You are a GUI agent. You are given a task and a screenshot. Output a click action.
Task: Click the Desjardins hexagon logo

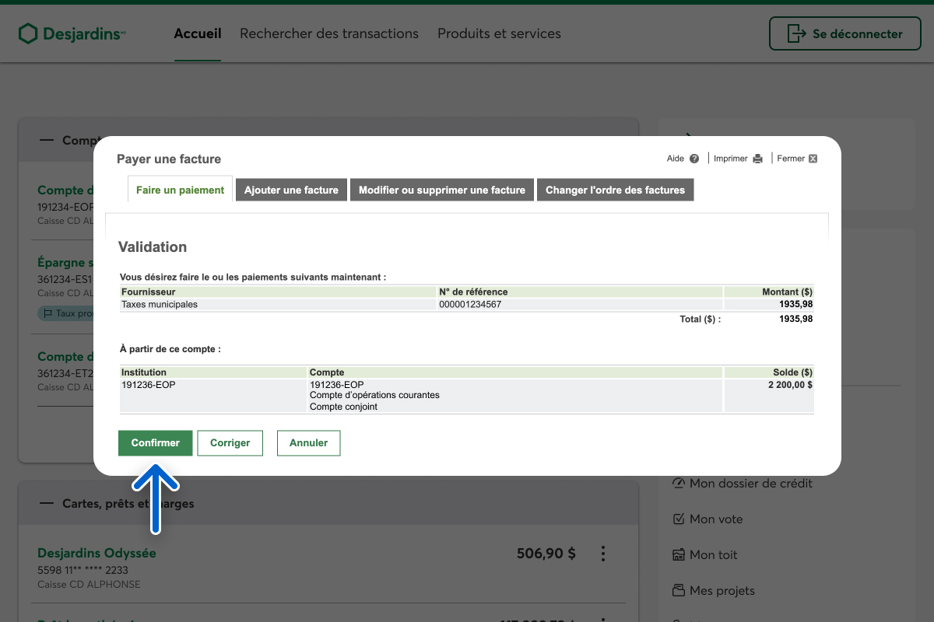pos(28,33)
